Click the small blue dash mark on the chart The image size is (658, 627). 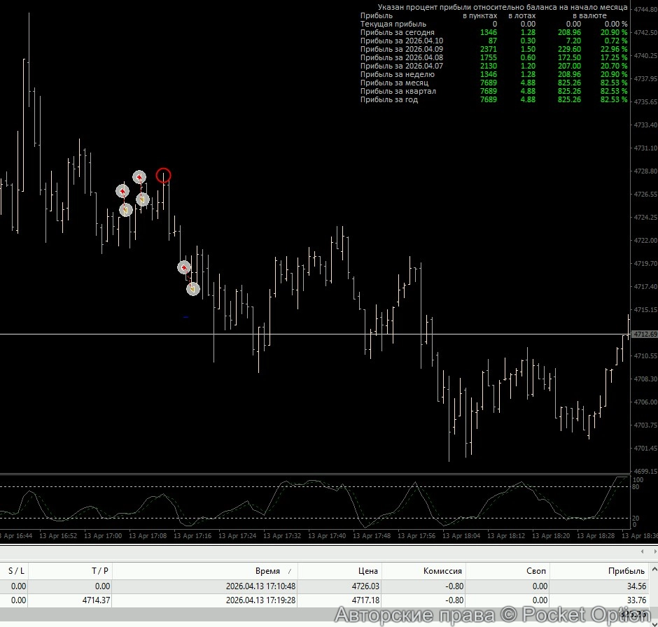(x=185, y=317)
